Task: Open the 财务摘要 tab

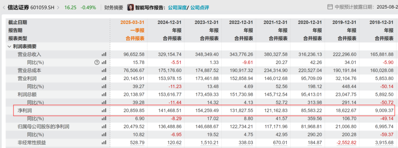Action: 114,8
